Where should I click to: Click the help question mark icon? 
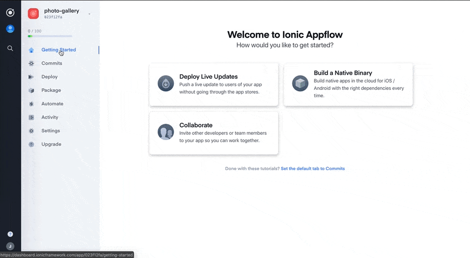[x=10, y=234]
